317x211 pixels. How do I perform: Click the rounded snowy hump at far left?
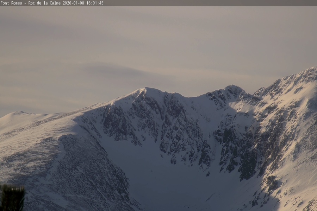[18, 114]
